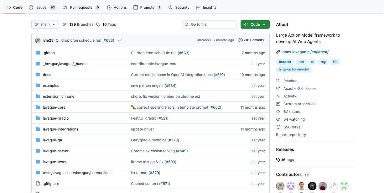
Task: Open docs.lavague.ai documentation link
Action: [x=305, y=52]
